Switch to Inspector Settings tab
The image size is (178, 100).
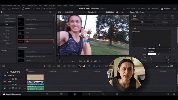[165, 22]
